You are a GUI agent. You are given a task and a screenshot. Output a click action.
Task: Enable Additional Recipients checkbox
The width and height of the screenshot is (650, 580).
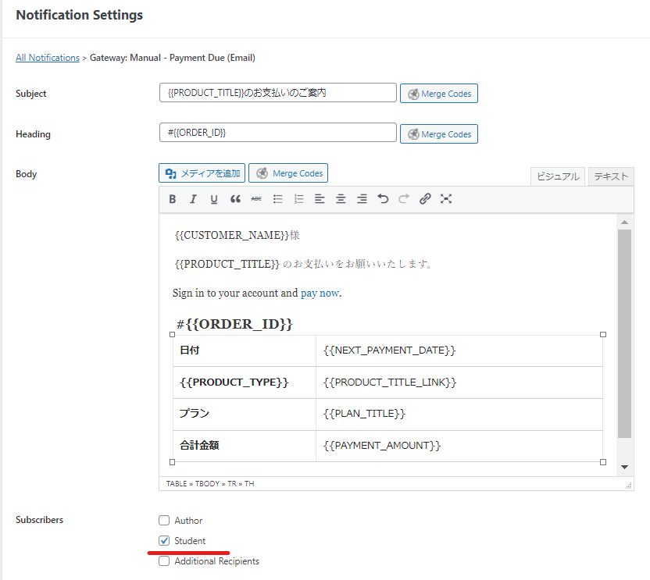coord(164,561)
